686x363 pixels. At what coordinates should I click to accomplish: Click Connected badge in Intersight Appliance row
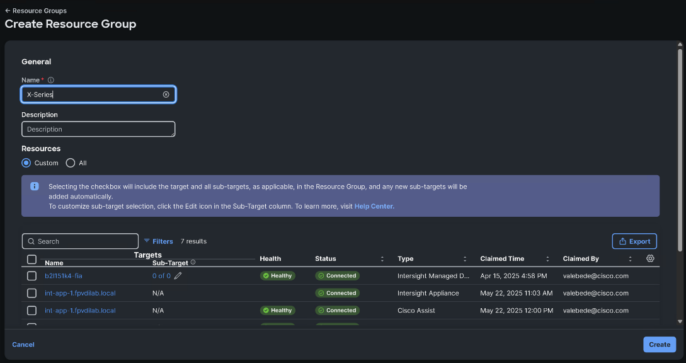tap(337, 293)
